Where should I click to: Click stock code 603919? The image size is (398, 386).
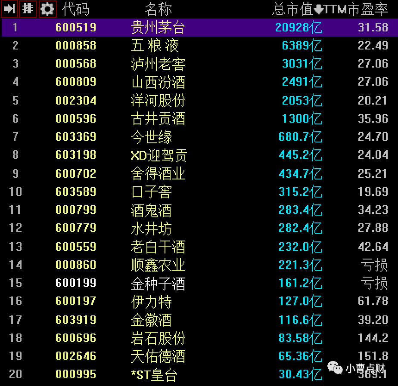click(x=76, y=320)
